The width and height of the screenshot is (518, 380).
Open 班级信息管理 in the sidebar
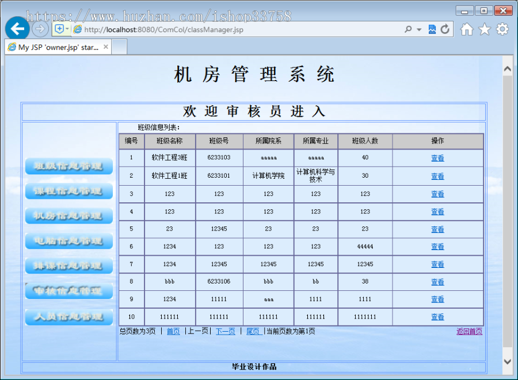pyautogui.click(x=68, y=166)
